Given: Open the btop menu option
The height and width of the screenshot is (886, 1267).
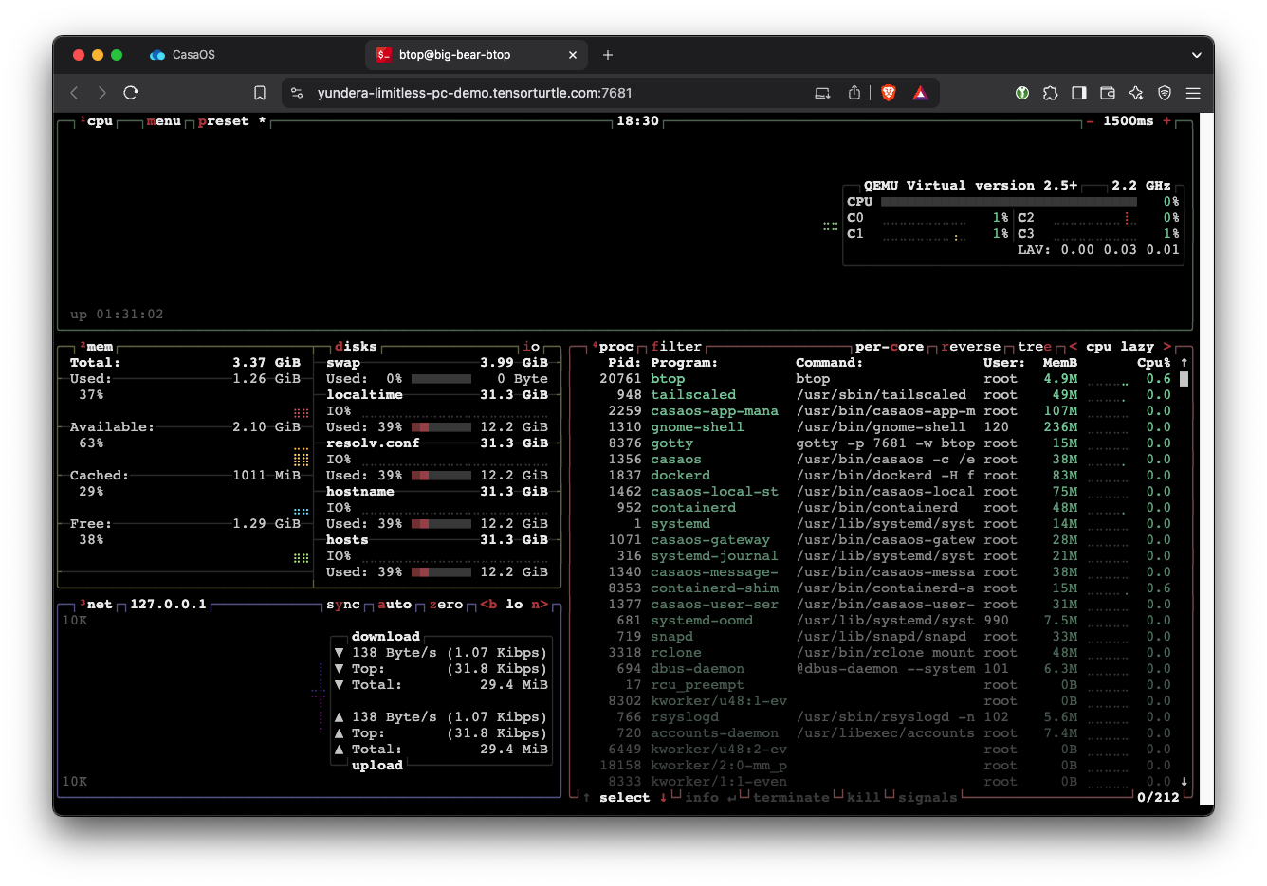Looking at the screenshot, I should tap(163, 121).
